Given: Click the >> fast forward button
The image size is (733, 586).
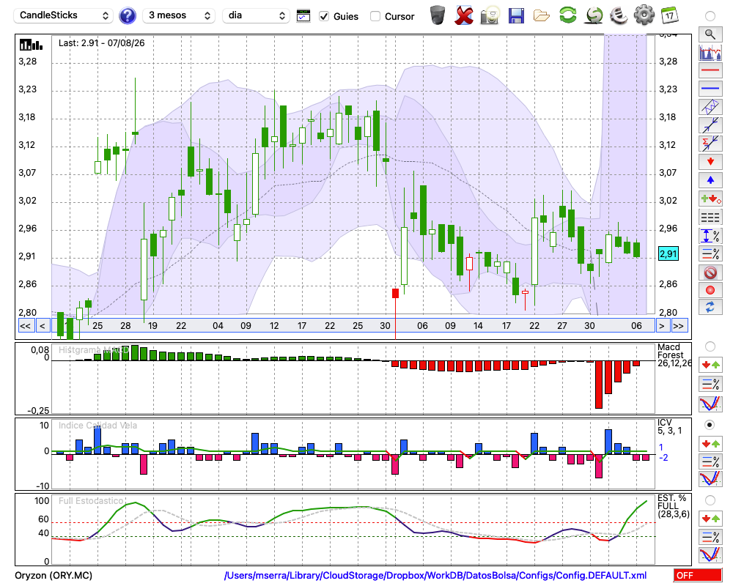Looking at the screenshot, I should coord(679,326).
